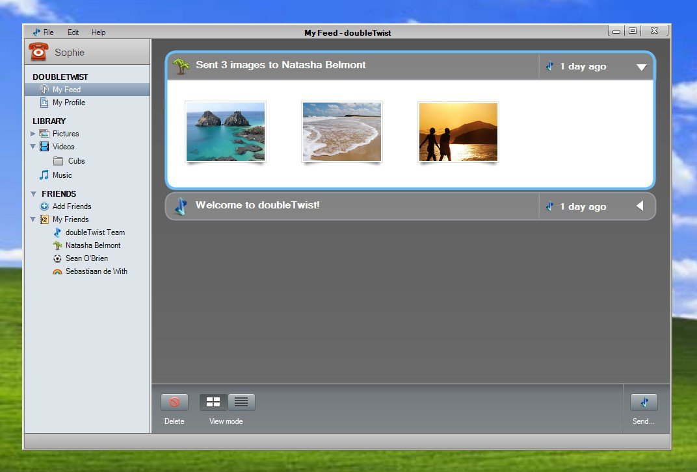Expand the Welcome to doubleTwist feed item
The width and height of the screenshot is (697, 472).
pos(640,206)
